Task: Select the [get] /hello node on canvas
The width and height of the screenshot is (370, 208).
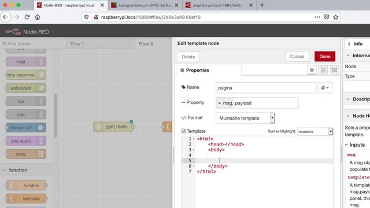Action: pos(113,127)
